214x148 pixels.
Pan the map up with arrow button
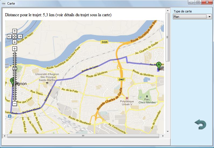15,31
